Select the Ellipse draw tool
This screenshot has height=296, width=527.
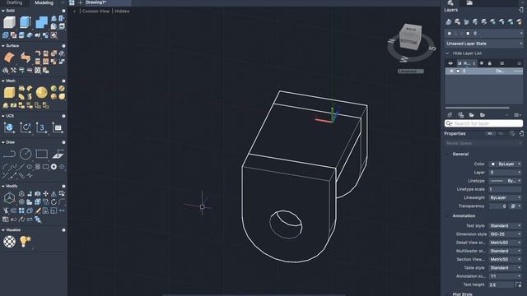30,166
